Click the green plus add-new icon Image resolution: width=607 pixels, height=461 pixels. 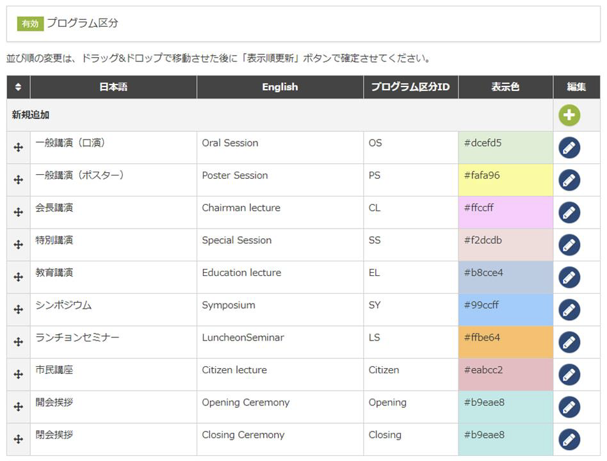click(569, 115)
